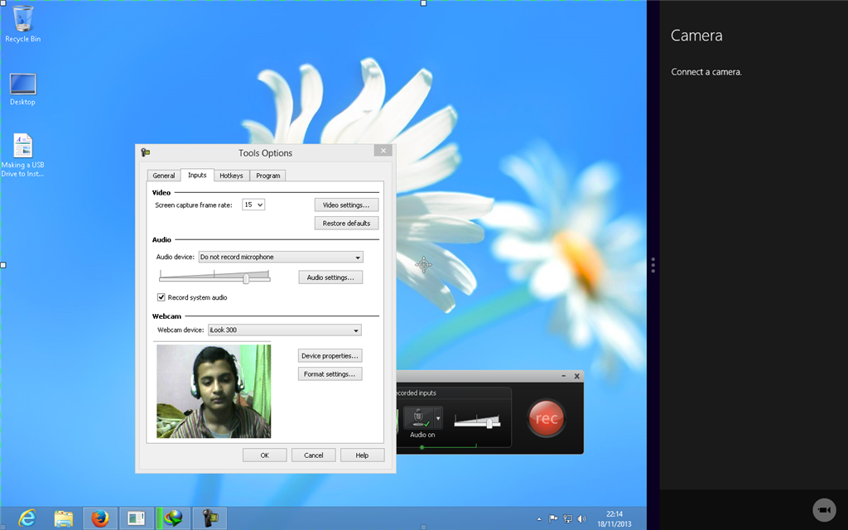The width and height of the screenshot is (848, 530).
Task: Open Firefox from the taskbar
Action: (100, 518)
